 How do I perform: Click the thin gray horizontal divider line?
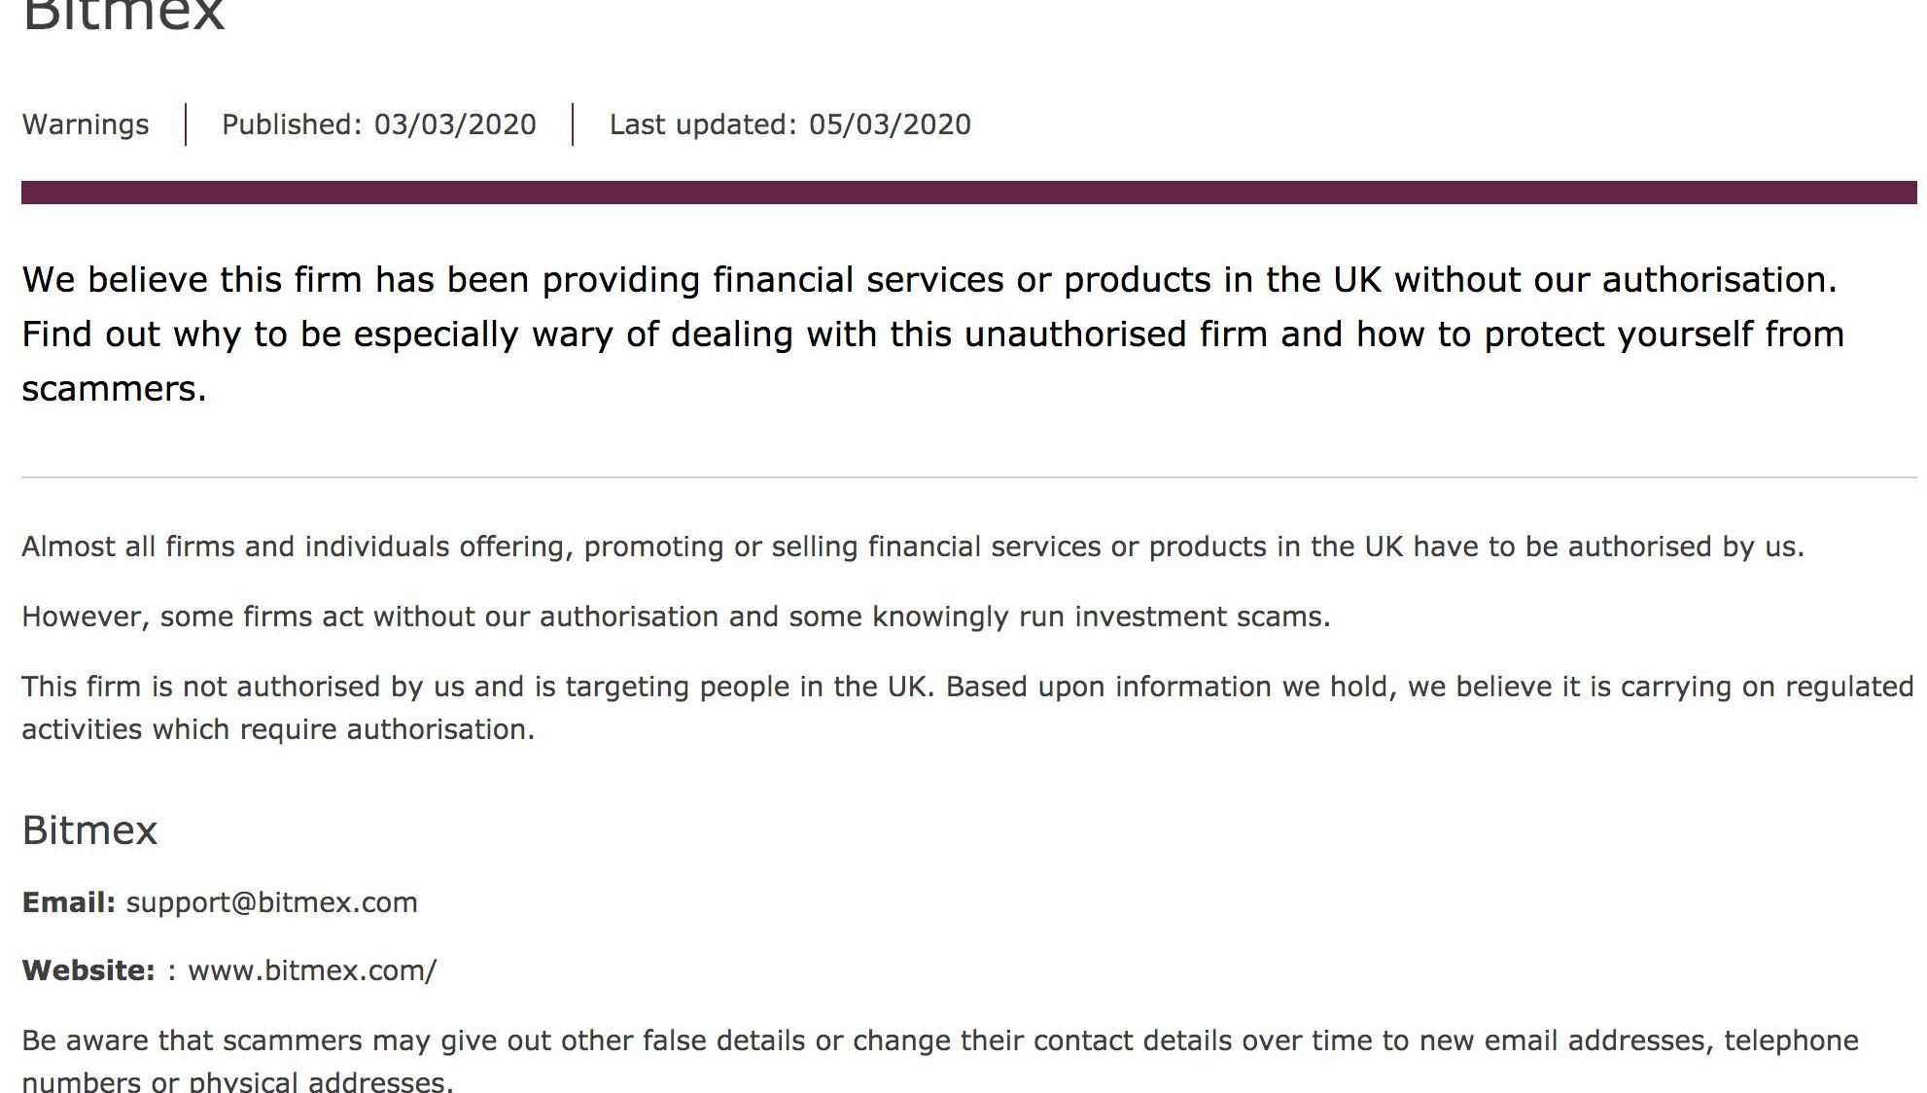pos(968,477)
